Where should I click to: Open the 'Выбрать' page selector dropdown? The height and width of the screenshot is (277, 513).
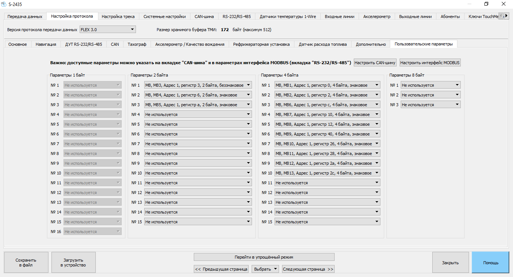266,269
